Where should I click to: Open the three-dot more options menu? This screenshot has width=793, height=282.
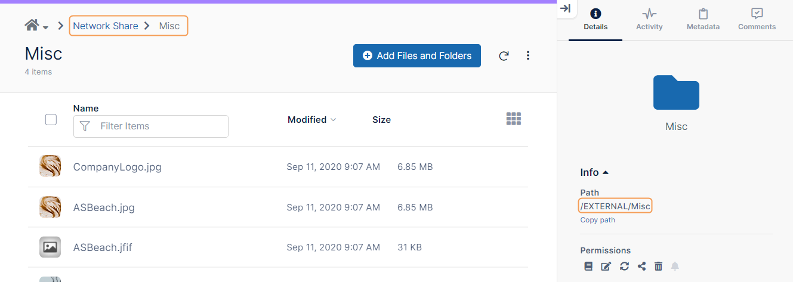point(527,55)
